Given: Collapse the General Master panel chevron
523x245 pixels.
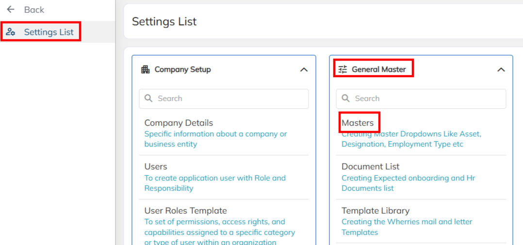Looking at the screenshot, I should coord(501,69).
